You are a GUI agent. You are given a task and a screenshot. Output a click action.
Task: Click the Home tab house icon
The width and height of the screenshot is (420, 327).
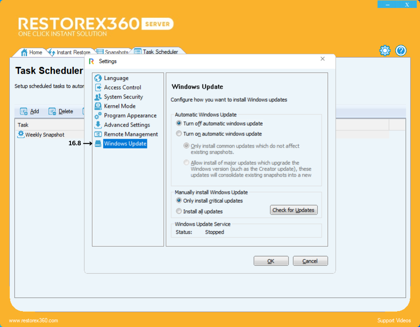coord(24,52)
